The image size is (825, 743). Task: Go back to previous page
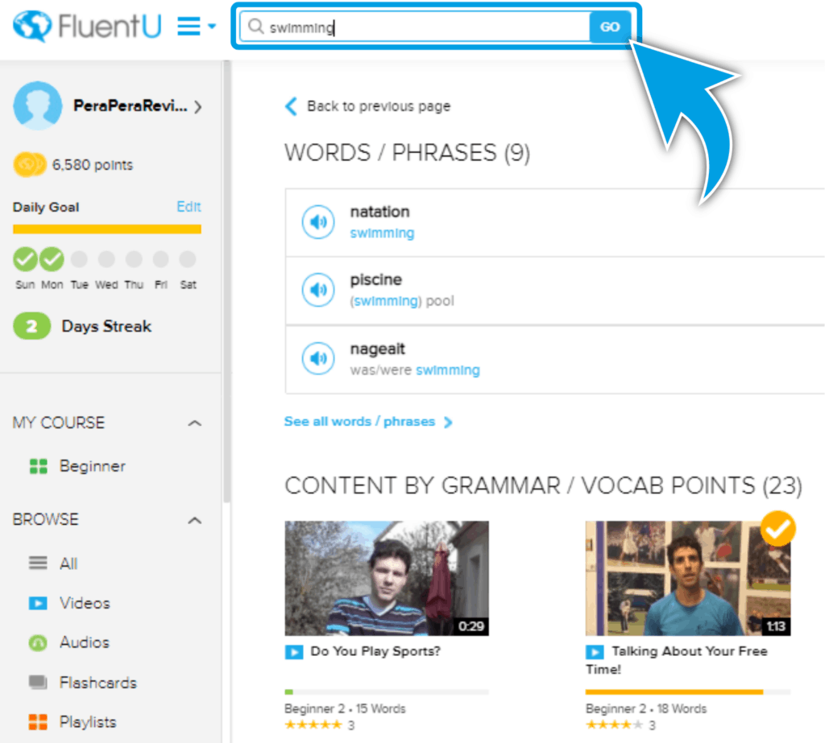(379, 106)
